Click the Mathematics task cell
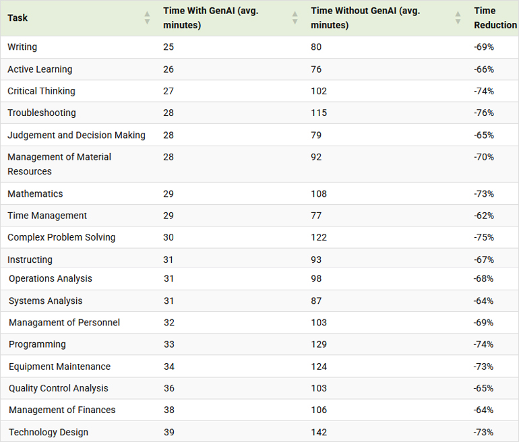 point(35,194)
